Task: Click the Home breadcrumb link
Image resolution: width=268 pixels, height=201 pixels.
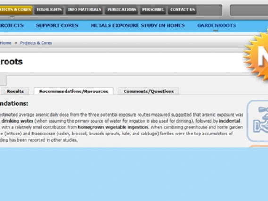Action: pyautogui.click(x=6, y=43)
